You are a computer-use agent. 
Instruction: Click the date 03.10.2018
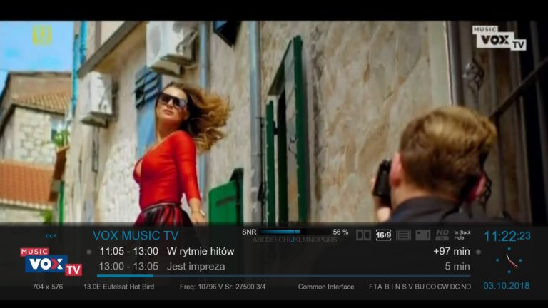507,286
